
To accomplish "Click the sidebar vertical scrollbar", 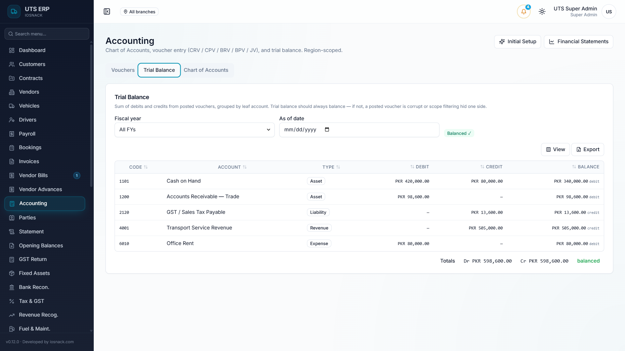I will pos(91,115).
